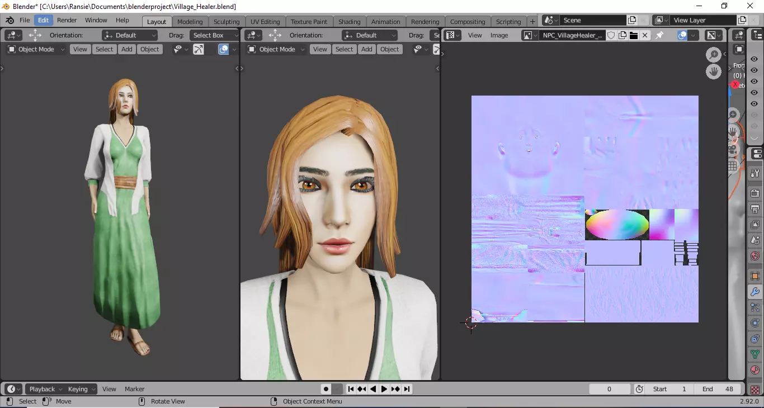Jump to the end frame of the timeline
This screenshot has width=764, height=408.
407,389
